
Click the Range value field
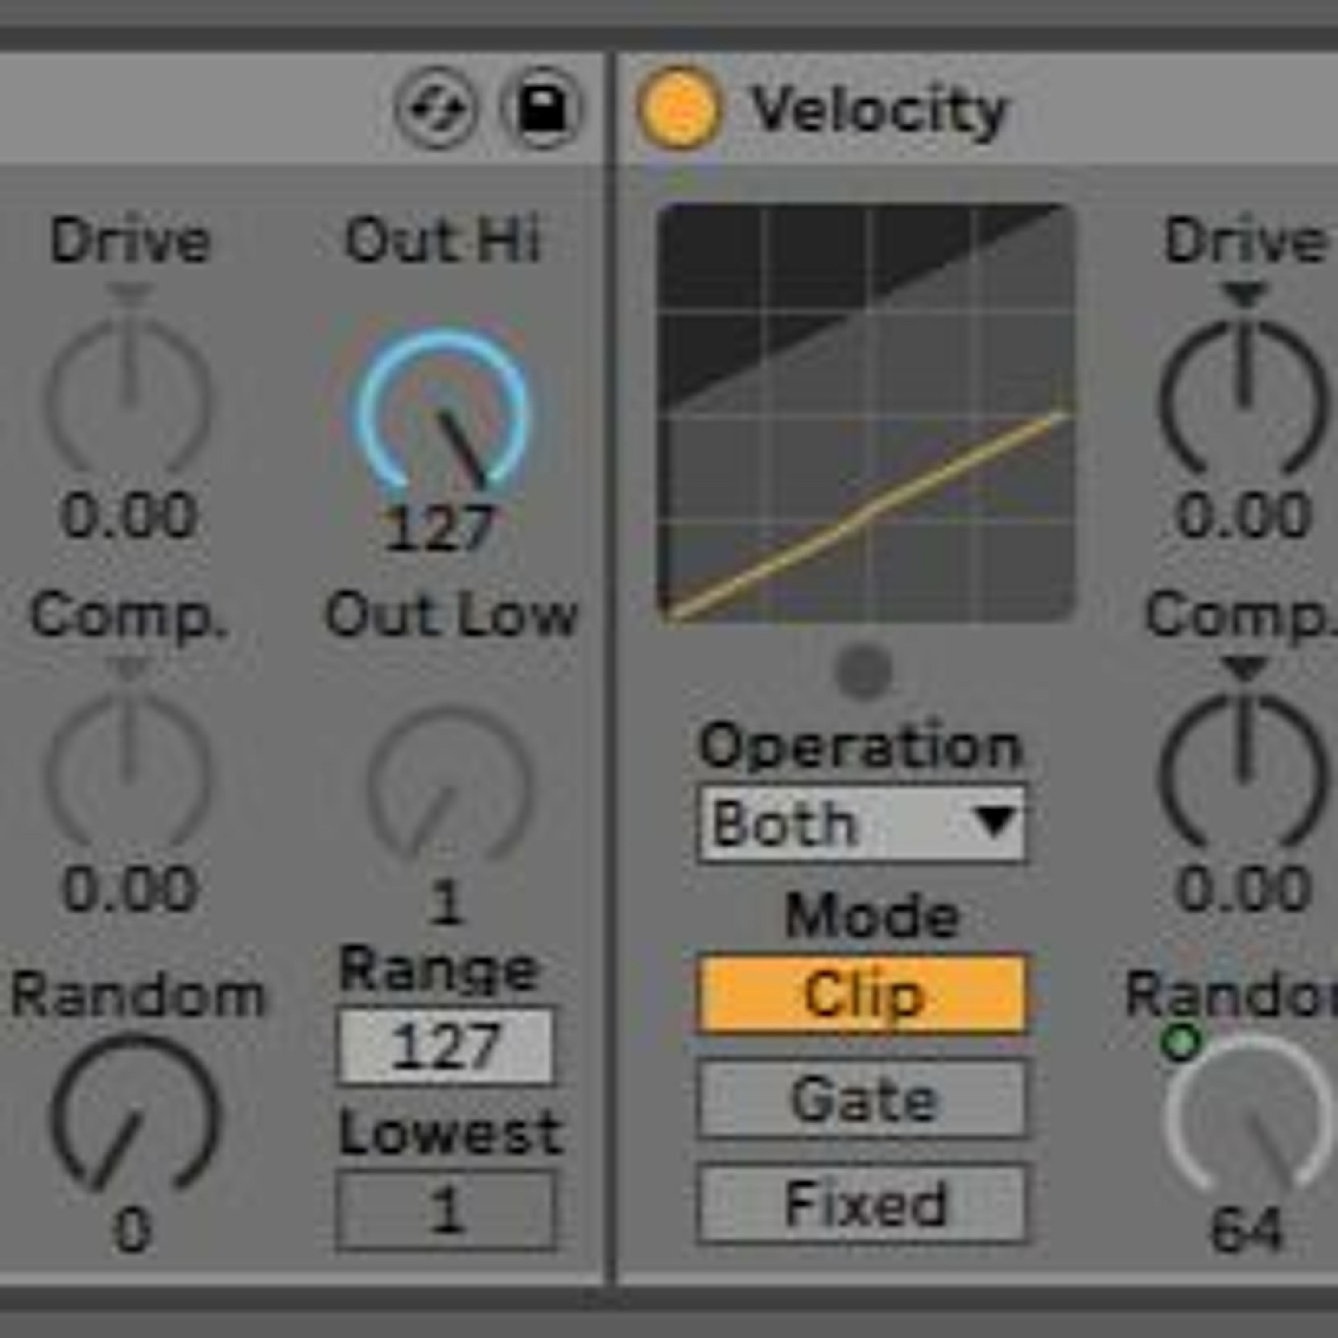click(446, 1046)
